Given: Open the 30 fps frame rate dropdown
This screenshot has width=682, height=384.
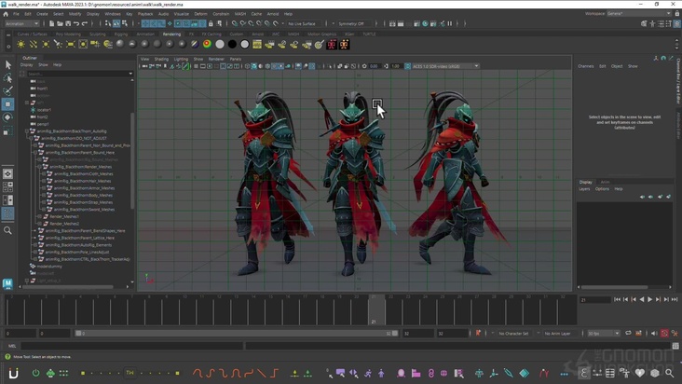Looking at the screenshot, I should point(604,333).
